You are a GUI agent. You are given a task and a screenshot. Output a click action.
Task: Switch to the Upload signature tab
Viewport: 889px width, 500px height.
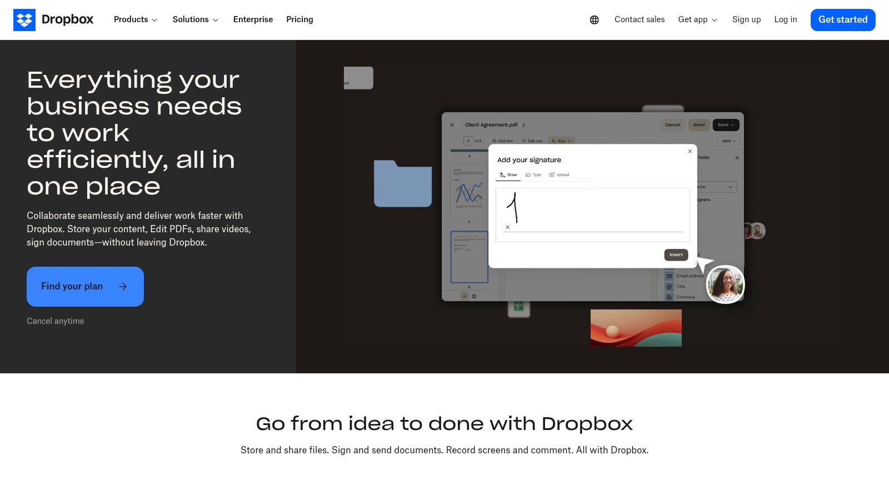559,175
